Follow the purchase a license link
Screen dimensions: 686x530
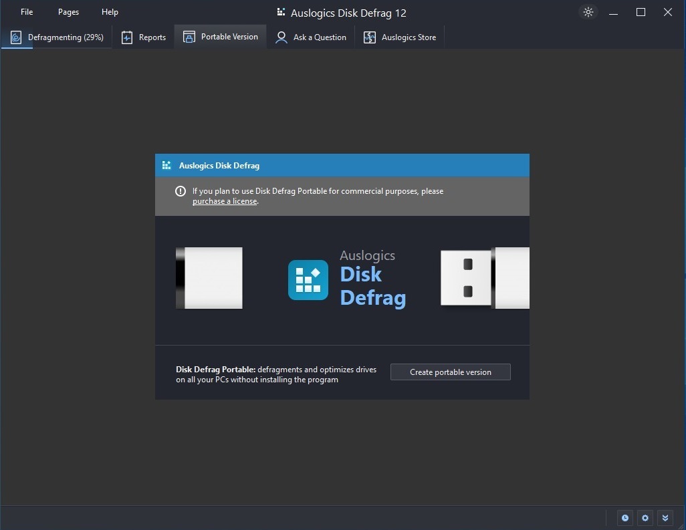(x=225, y=201)
